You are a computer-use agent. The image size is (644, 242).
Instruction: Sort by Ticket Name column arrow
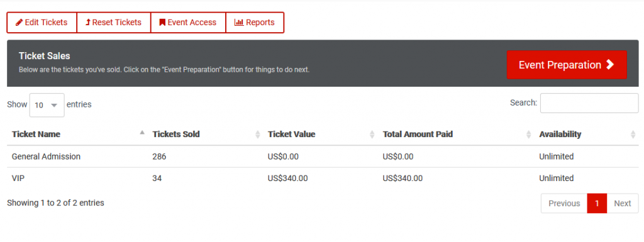(142, 133)
